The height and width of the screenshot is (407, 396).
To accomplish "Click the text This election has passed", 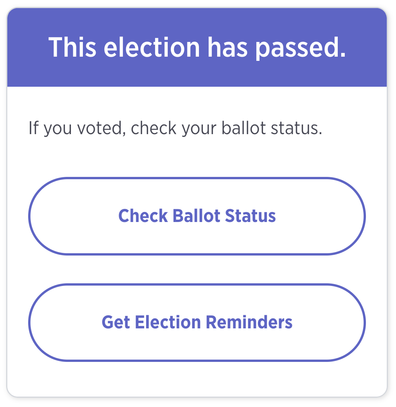I will click(x=197, y=48).
